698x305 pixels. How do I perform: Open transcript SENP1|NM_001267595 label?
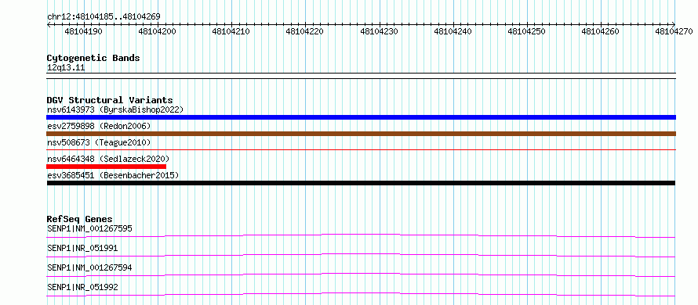pos(89,228)
